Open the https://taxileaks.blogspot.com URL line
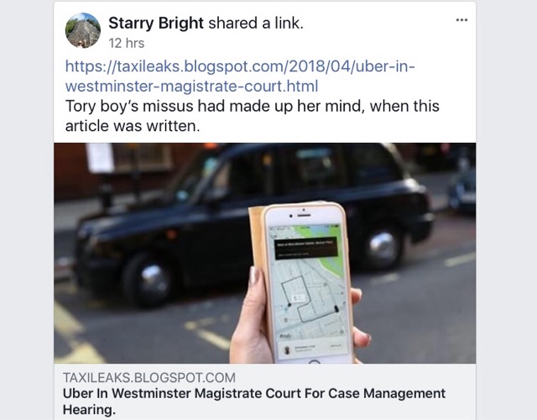 coord(240,66)
